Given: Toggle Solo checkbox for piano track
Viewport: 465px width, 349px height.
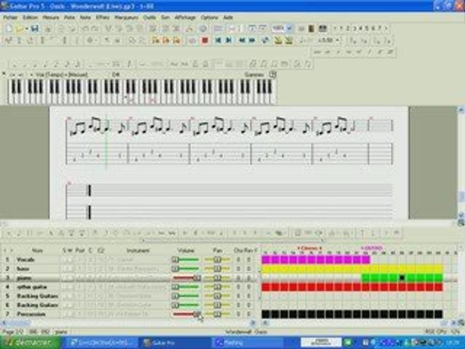Looking at the screenshot, I should tap(64, 278).
